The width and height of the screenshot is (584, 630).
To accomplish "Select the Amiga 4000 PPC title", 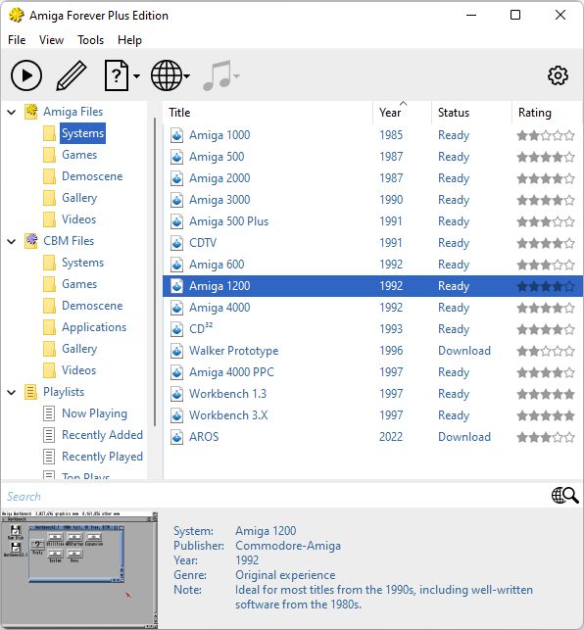I will [x=231, y=372].
